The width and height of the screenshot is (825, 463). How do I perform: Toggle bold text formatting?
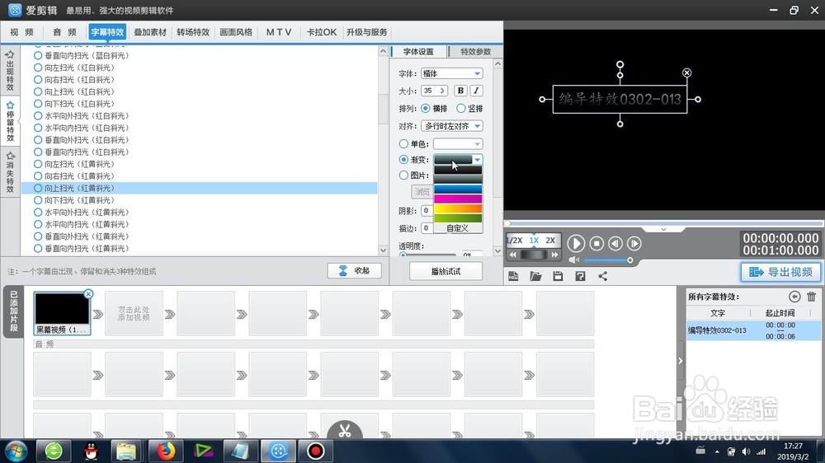[460, 91]
